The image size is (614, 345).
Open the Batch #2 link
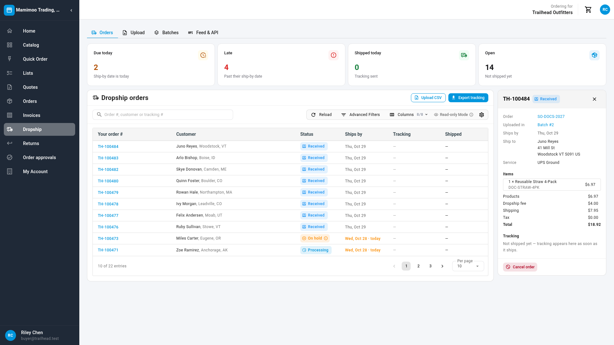(x=546, y=125)
